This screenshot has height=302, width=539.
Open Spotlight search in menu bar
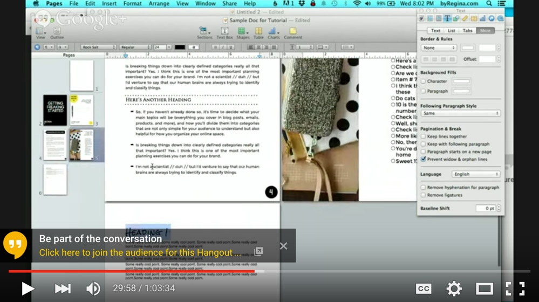[x=489, y=3]
